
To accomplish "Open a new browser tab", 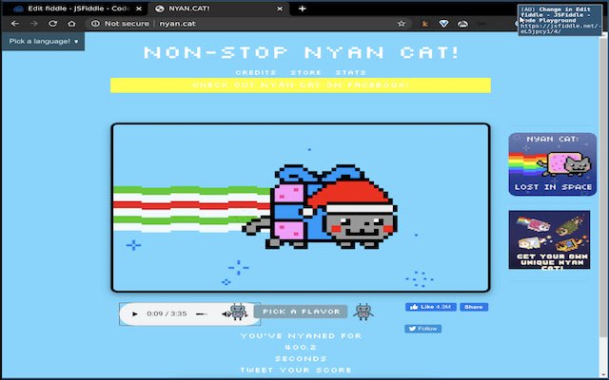I will point(303,9).
